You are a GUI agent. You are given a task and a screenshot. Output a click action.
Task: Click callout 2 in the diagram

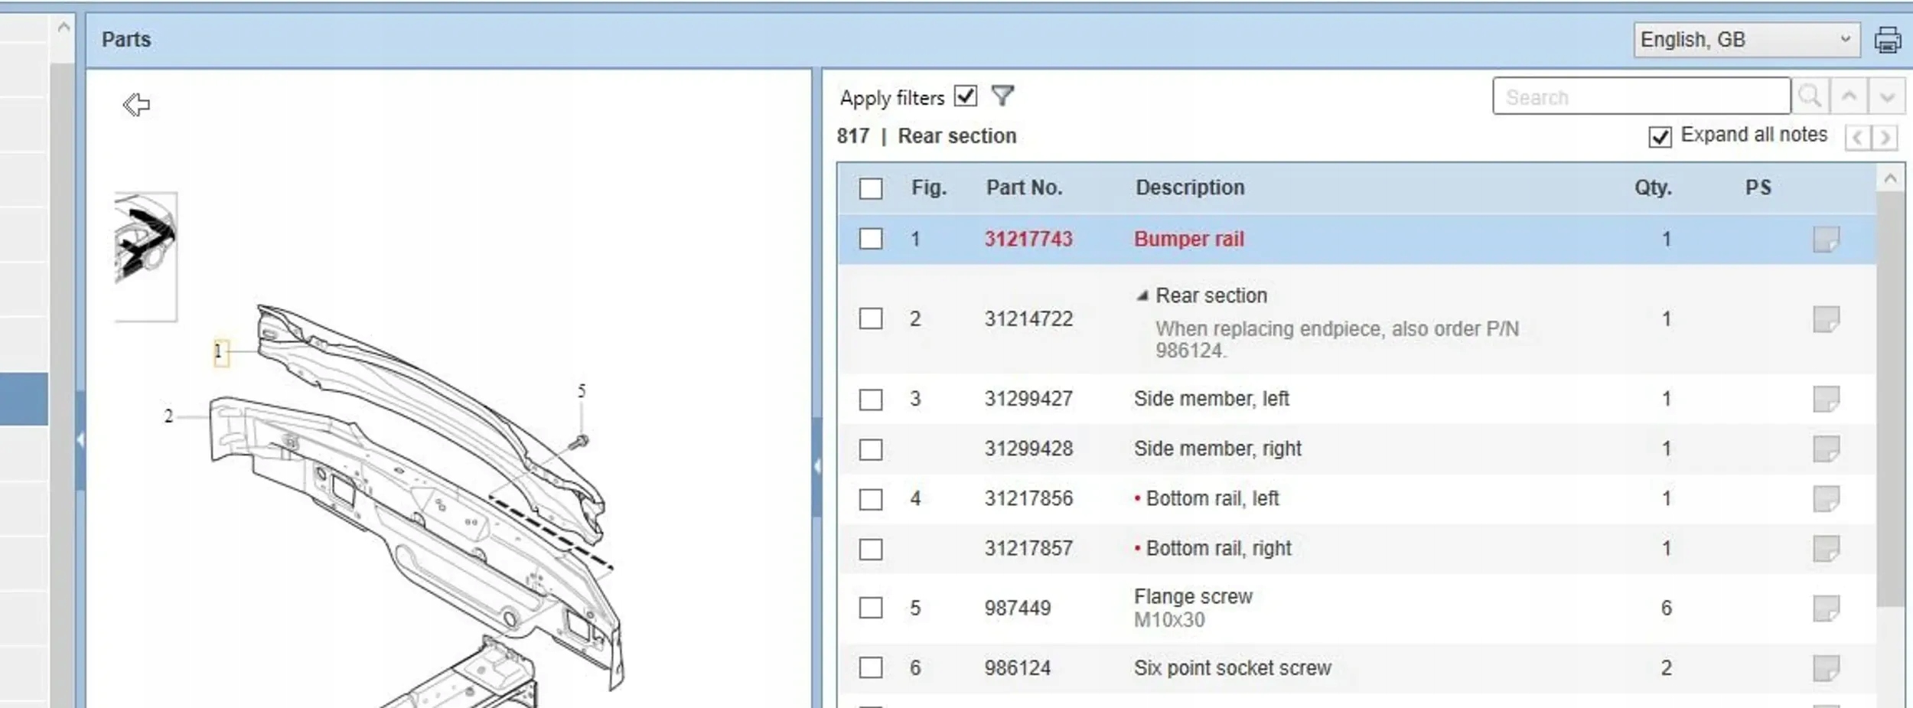coord(168,416)
